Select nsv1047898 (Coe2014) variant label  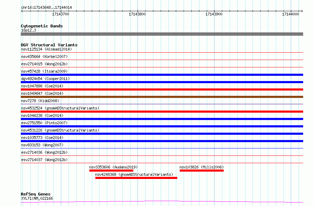[x=42, y=86]
